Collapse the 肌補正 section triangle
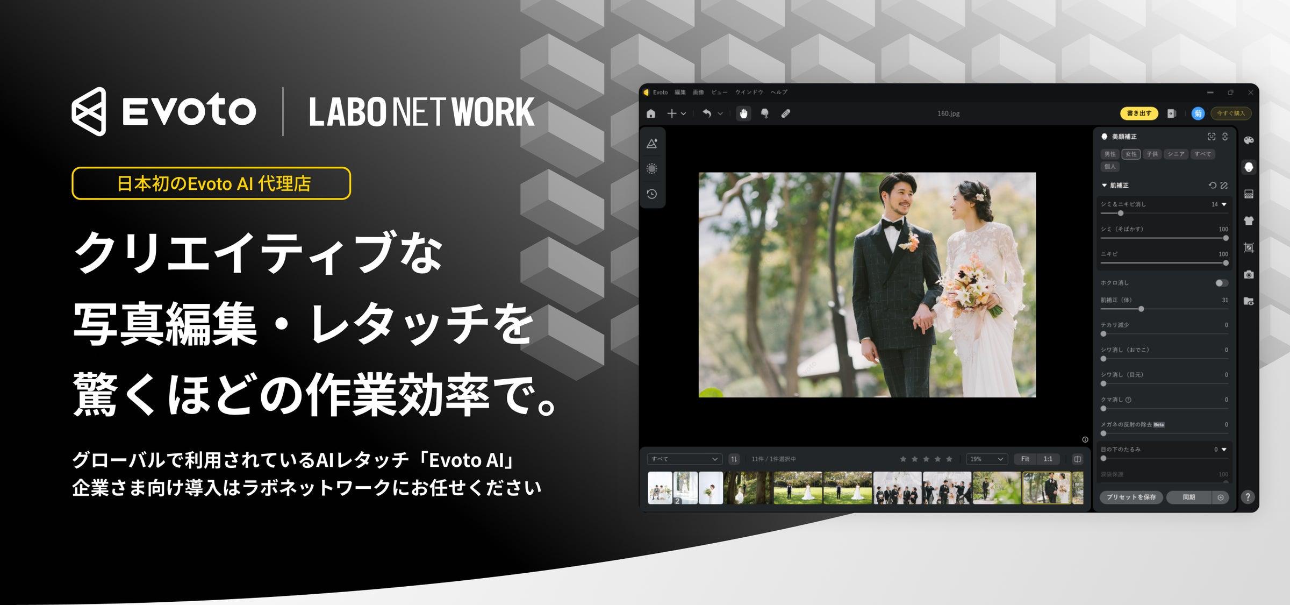Viewport: 1290px width, 605px height. click(x=1104, y=186)
